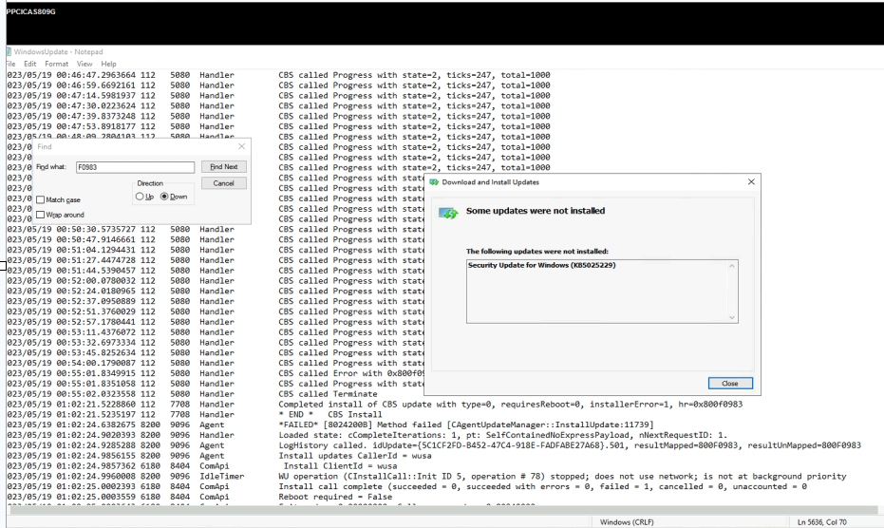Enable the Match case checkbox

click(x=41, y=199)
